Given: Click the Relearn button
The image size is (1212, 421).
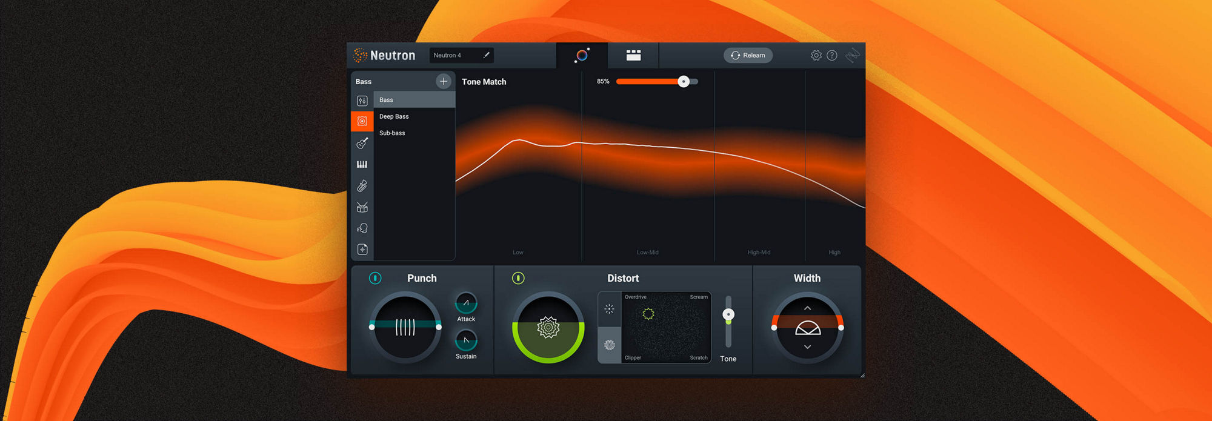Looking at the screenshot, I should coord(748,55).
